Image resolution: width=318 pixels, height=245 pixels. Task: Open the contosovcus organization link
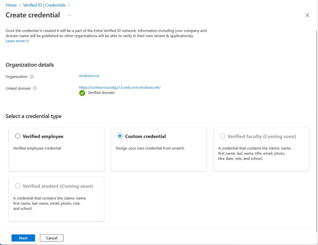coord(89,76)
